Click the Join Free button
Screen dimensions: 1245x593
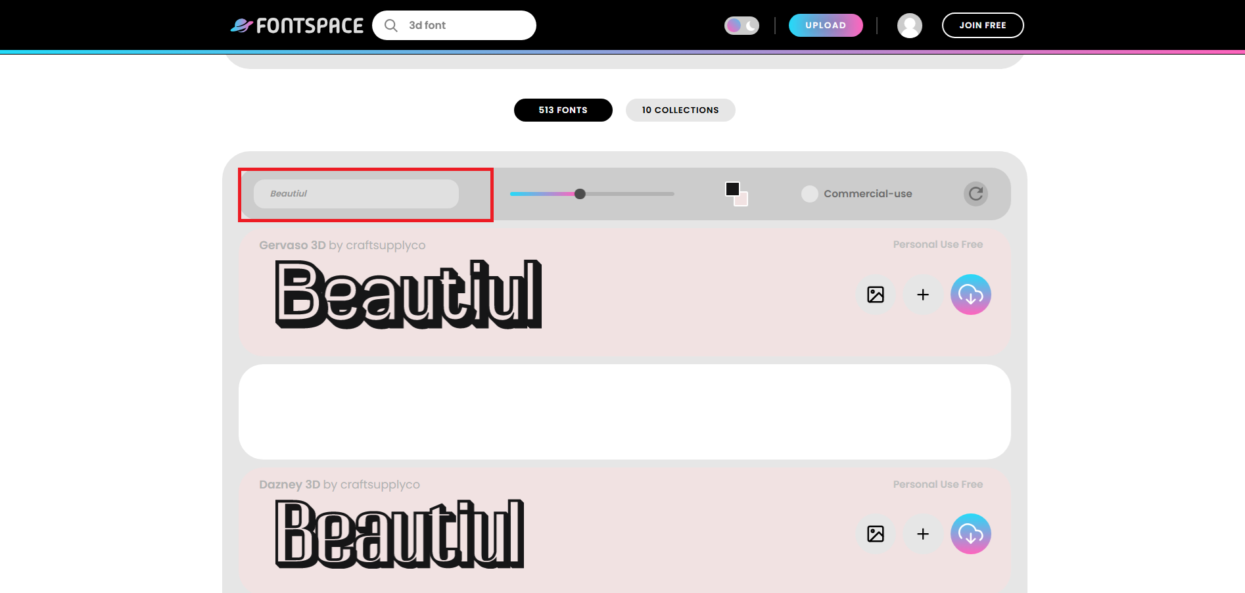pyautogui.click(x=983, y=25)
